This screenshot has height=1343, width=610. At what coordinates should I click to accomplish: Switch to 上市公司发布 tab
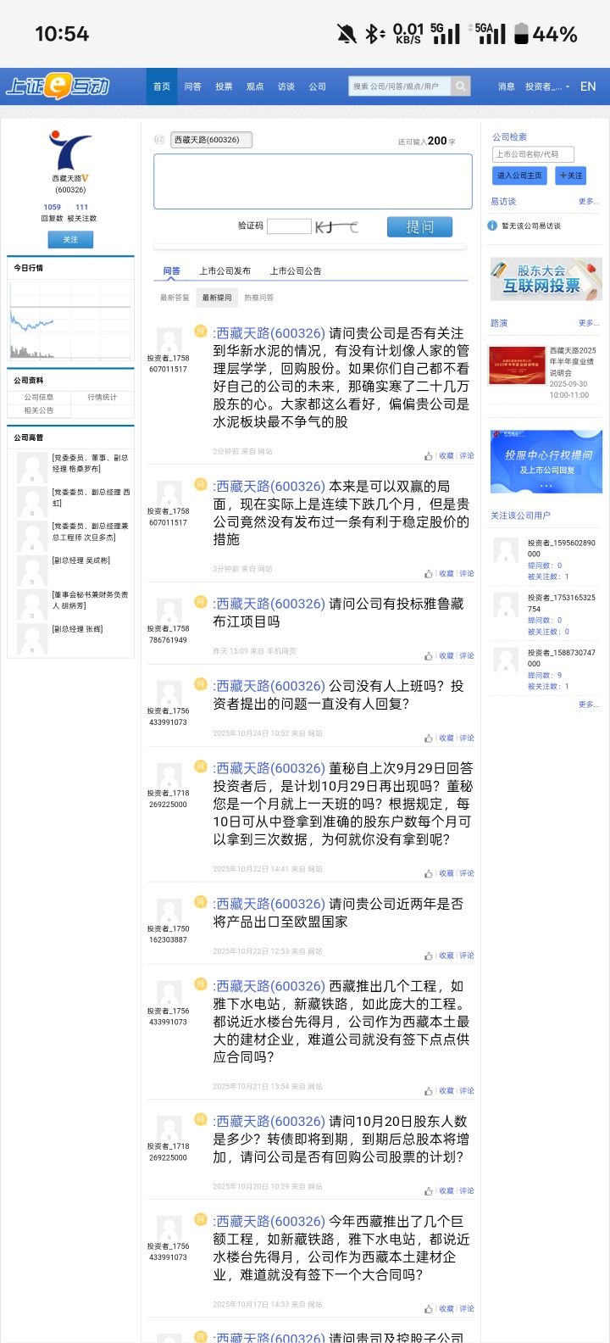pos(225,271)
